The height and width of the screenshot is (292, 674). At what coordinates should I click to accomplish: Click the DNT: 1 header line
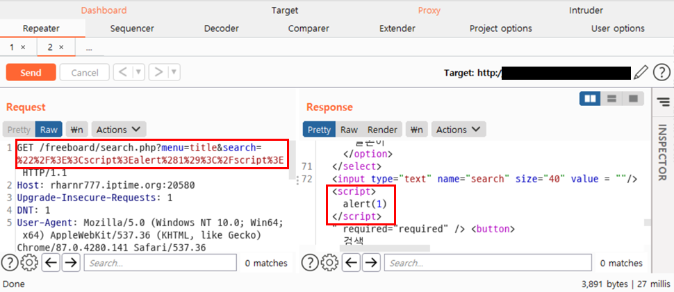[x=33, y=211]
